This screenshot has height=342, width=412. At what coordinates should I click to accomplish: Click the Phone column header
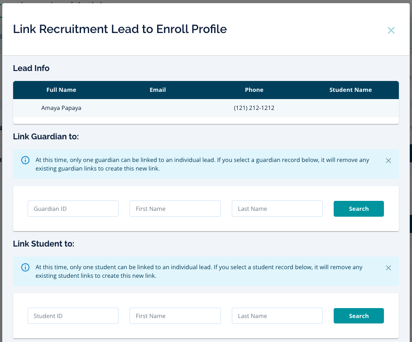(x=254, y=90)
